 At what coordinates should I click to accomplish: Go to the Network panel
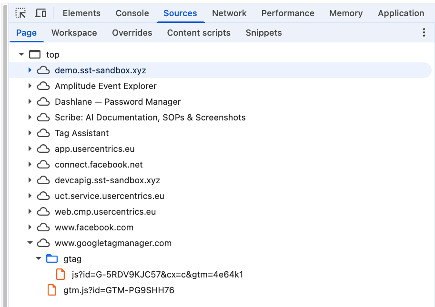[x=230, y=13]
